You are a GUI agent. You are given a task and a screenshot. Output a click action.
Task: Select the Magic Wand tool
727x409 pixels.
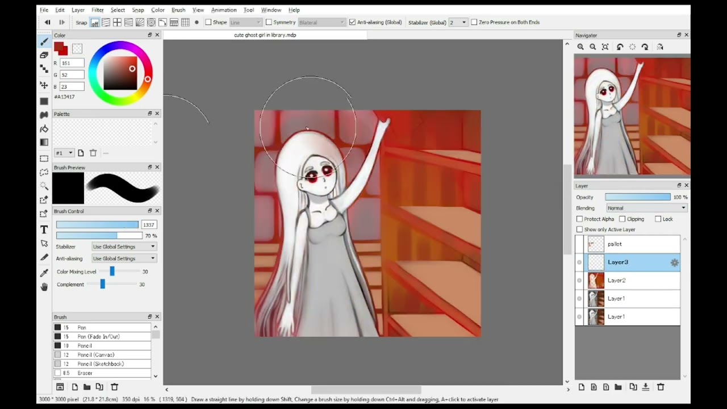coord(44,186)
